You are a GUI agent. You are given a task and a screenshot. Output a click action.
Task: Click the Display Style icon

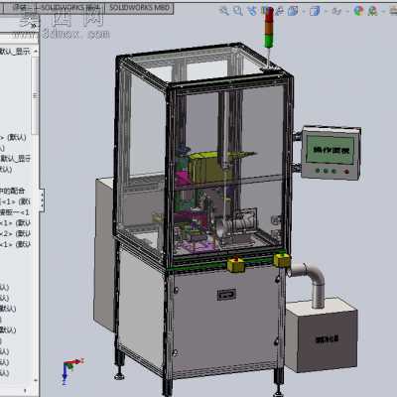[315, 11]
